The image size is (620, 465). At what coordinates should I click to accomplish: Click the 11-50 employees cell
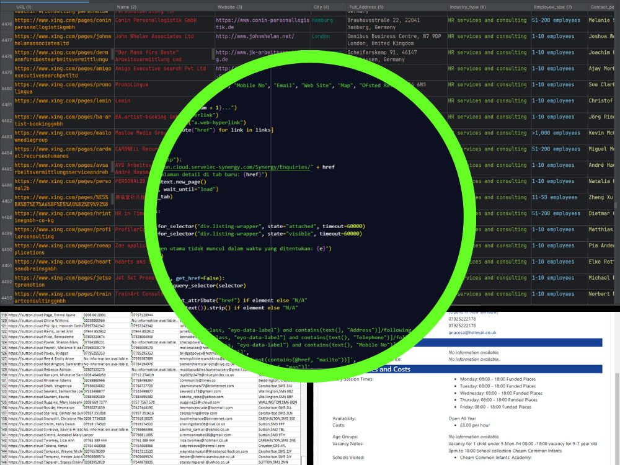pyautogui.click(x=554, y=198)
